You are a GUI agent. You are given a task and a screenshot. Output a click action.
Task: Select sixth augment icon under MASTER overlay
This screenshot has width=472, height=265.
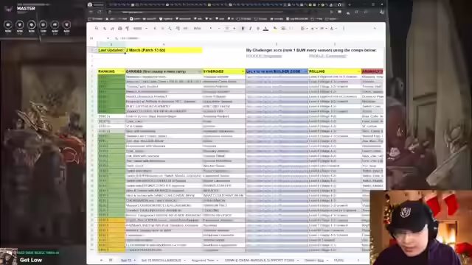coord(66,25)
